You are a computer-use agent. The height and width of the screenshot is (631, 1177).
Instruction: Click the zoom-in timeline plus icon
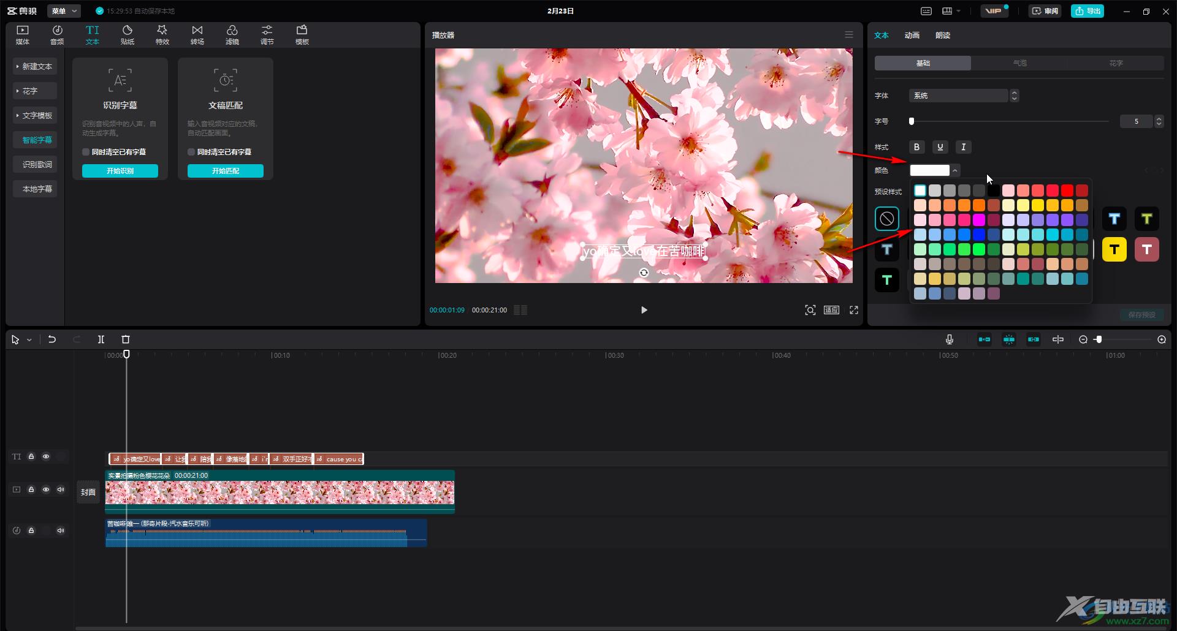click(x=1162, y=339)
